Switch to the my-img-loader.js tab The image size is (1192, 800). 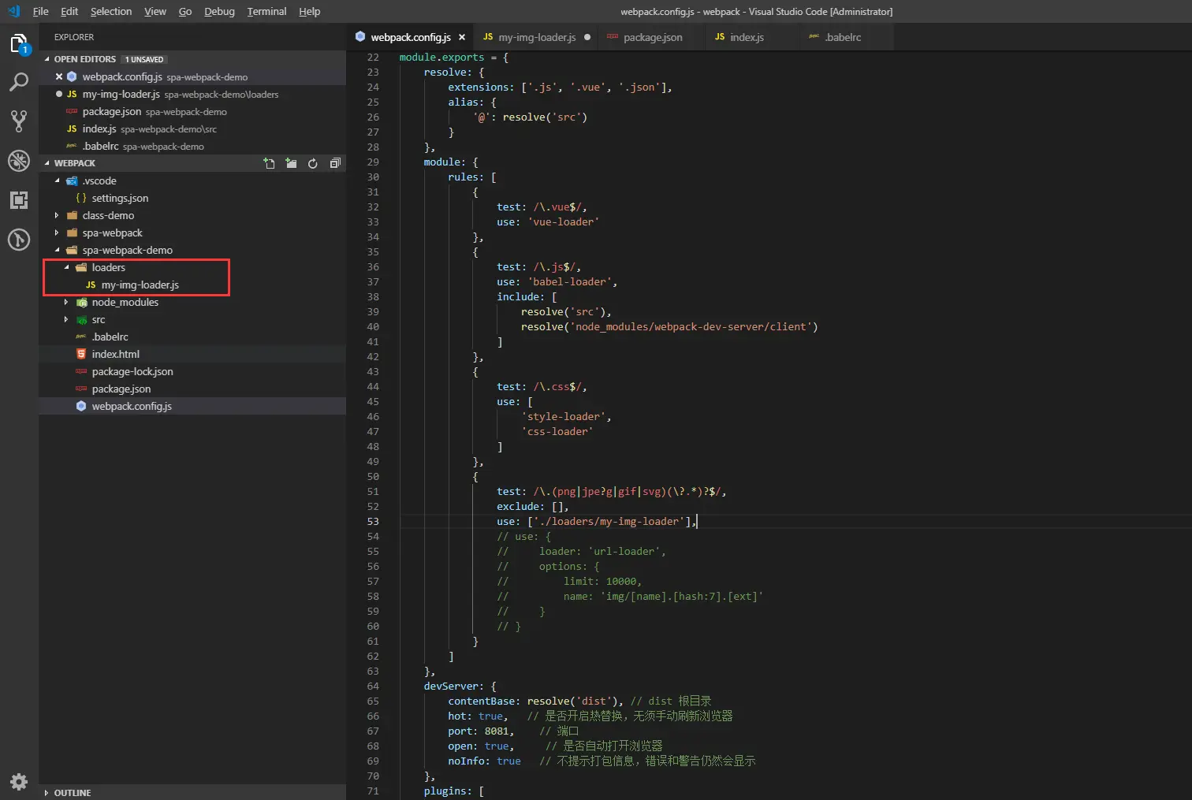tap(536, 37)
